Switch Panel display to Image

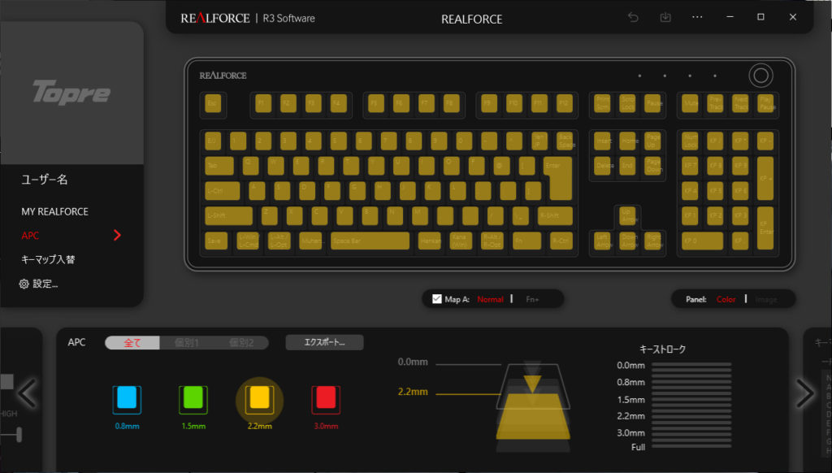(765, 299)
